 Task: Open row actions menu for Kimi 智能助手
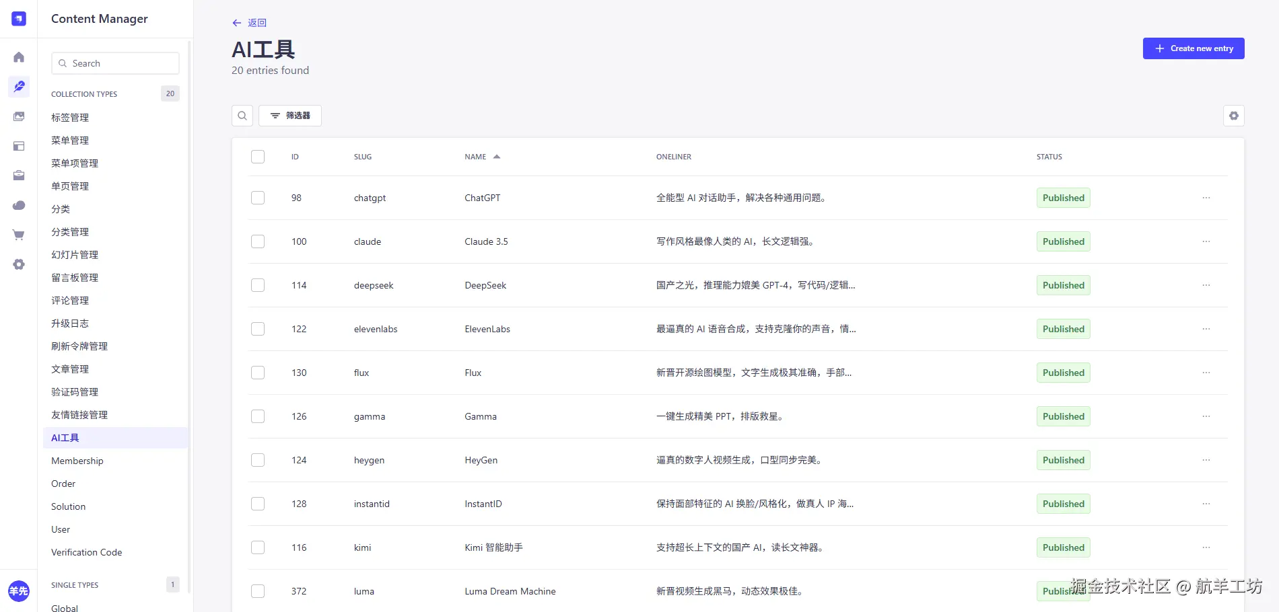point(1206,547)
